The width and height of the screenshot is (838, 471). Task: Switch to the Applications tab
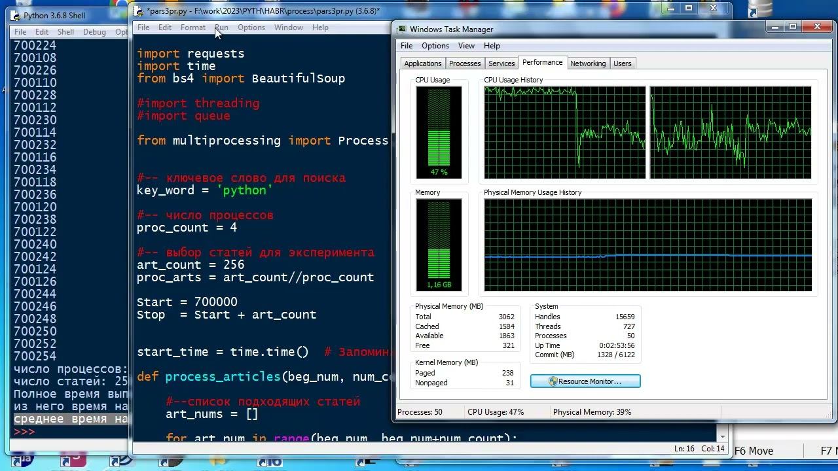click(x=423, y=63)
